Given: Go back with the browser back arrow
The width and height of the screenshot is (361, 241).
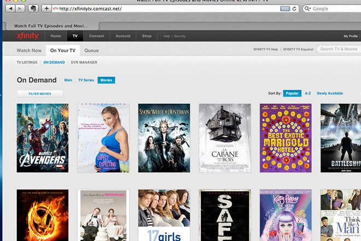Looking at the screenshot, I should click(x=10, y=9).
